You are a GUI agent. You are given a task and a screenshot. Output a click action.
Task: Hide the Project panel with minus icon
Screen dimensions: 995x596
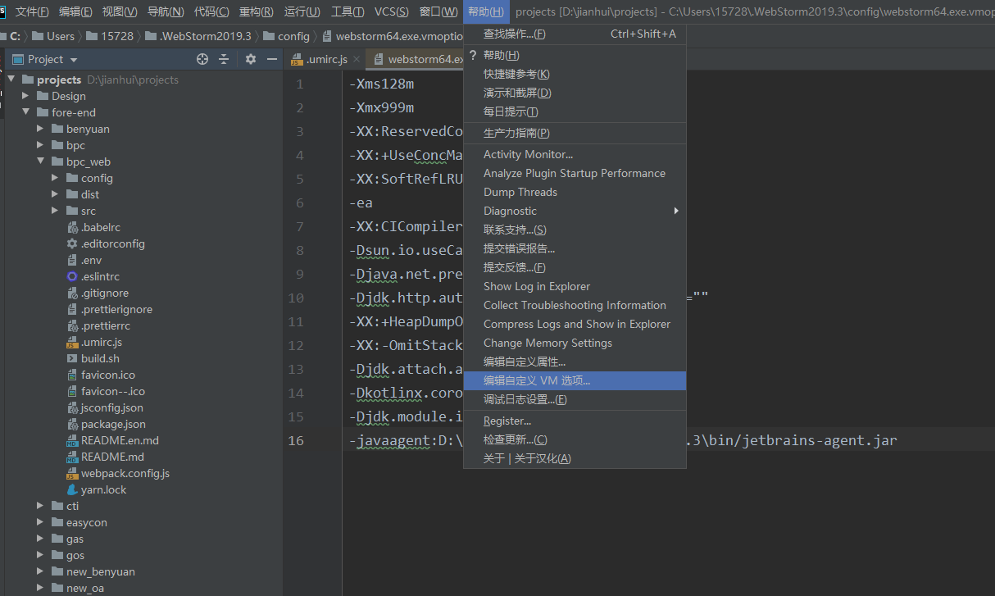[x=272, y=59]
